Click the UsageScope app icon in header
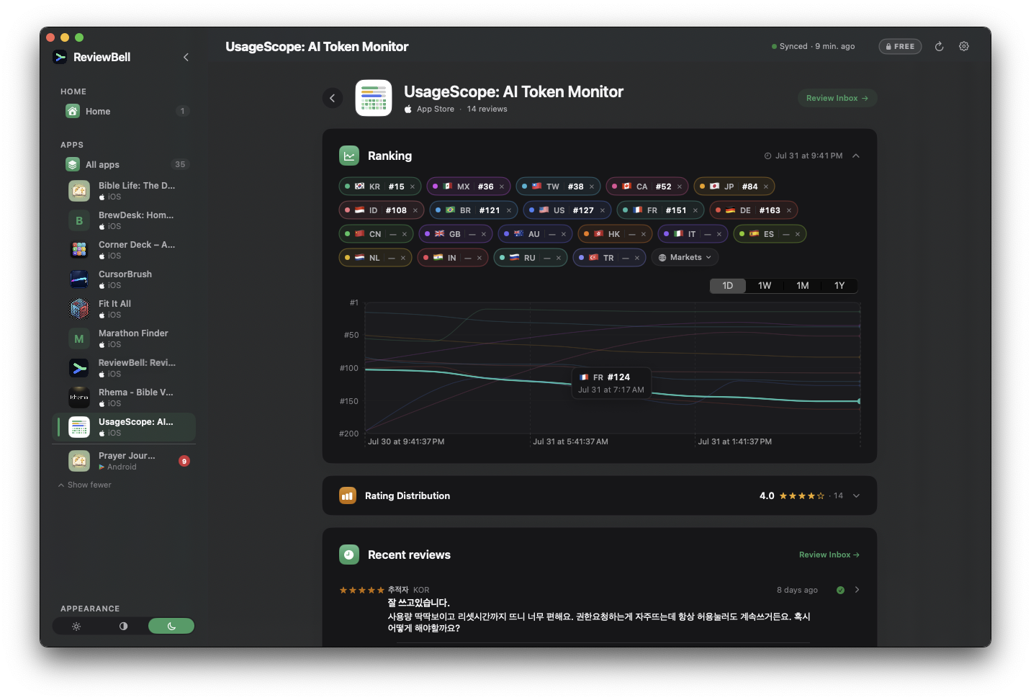The height and width of the screenshot is (700, 1031). coord(374,98)
